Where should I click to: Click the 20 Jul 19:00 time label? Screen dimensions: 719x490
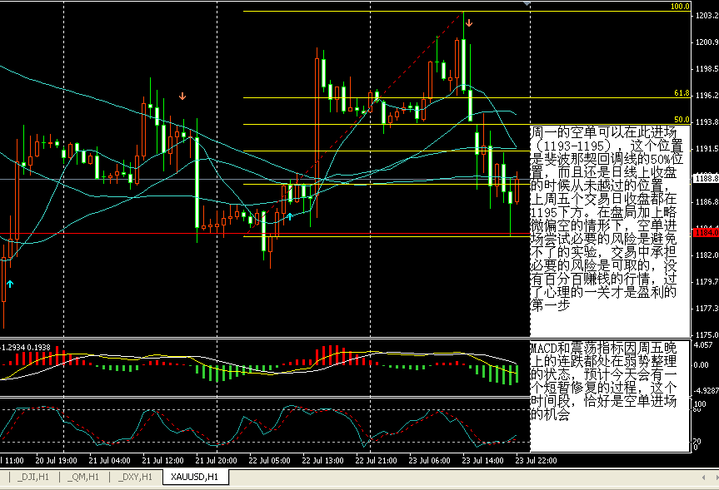pyautogui.click(x=56, y=460)
